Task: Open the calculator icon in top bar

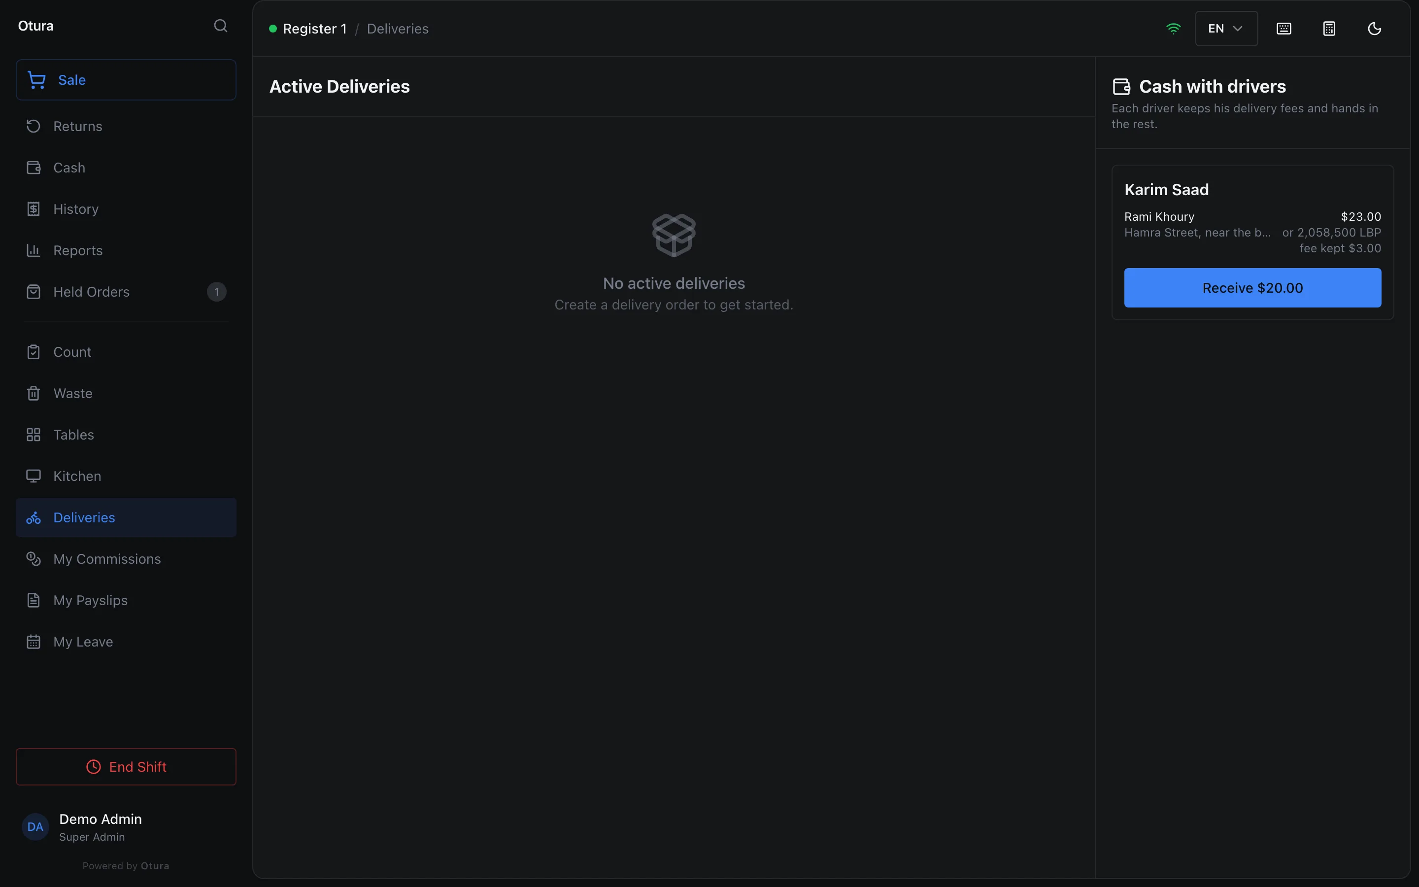Action: [1329, 29]
